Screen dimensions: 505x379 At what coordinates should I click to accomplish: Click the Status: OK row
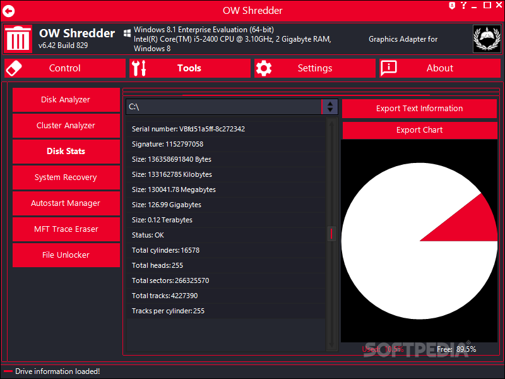pyautogui.click(x=226, y=235)
